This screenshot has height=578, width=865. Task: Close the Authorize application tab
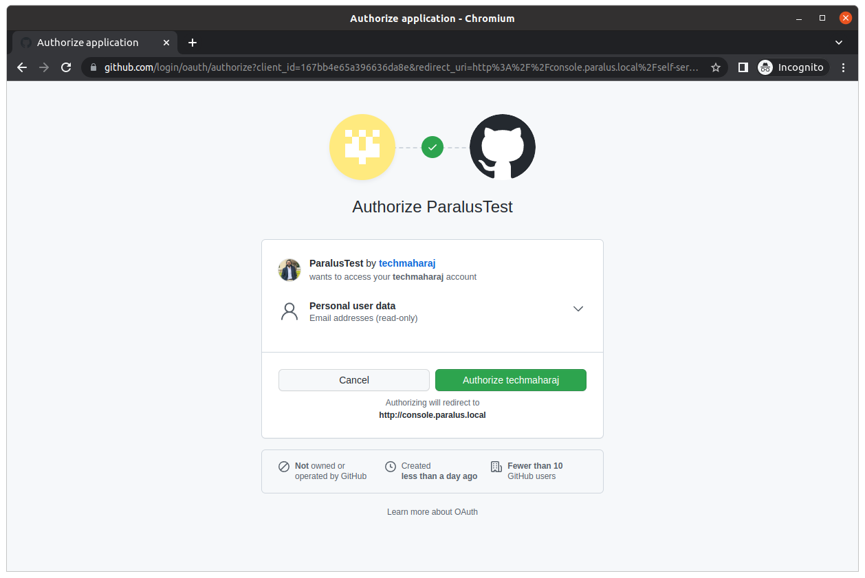coord(166,43)
